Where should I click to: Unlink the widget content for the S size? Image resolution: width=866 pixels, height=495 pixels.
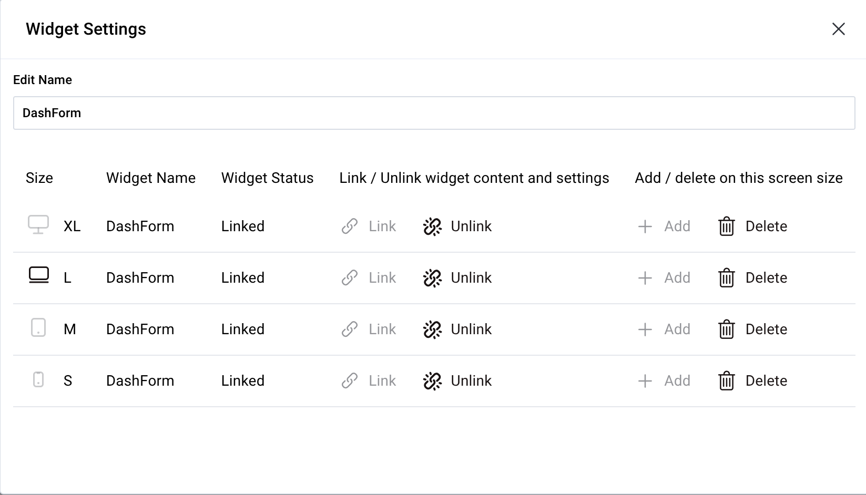pyautogui.click(x=471, y=380)
